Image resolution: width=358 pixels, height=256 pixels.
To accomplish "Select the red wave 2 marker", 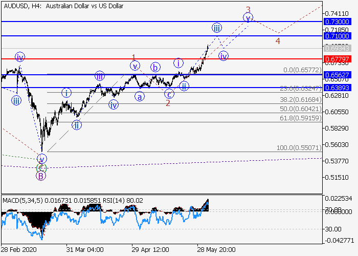I will click(x=168, y=103).
